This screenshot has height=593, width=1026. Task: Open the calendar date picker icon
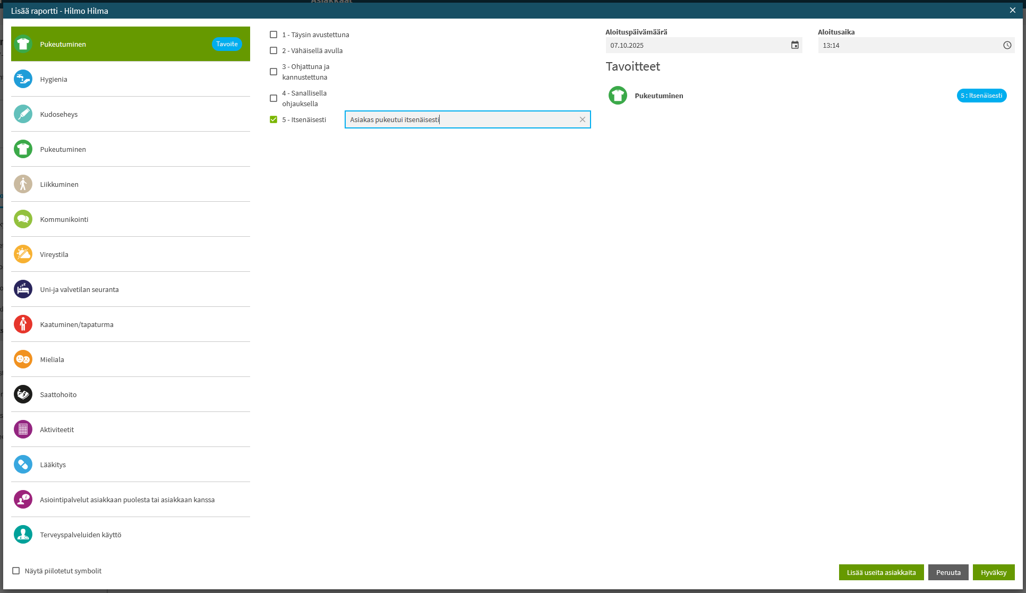tap(794, 45)
